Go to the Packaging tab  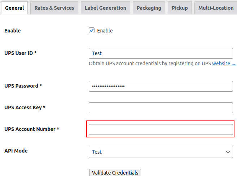tap(149, 8)
